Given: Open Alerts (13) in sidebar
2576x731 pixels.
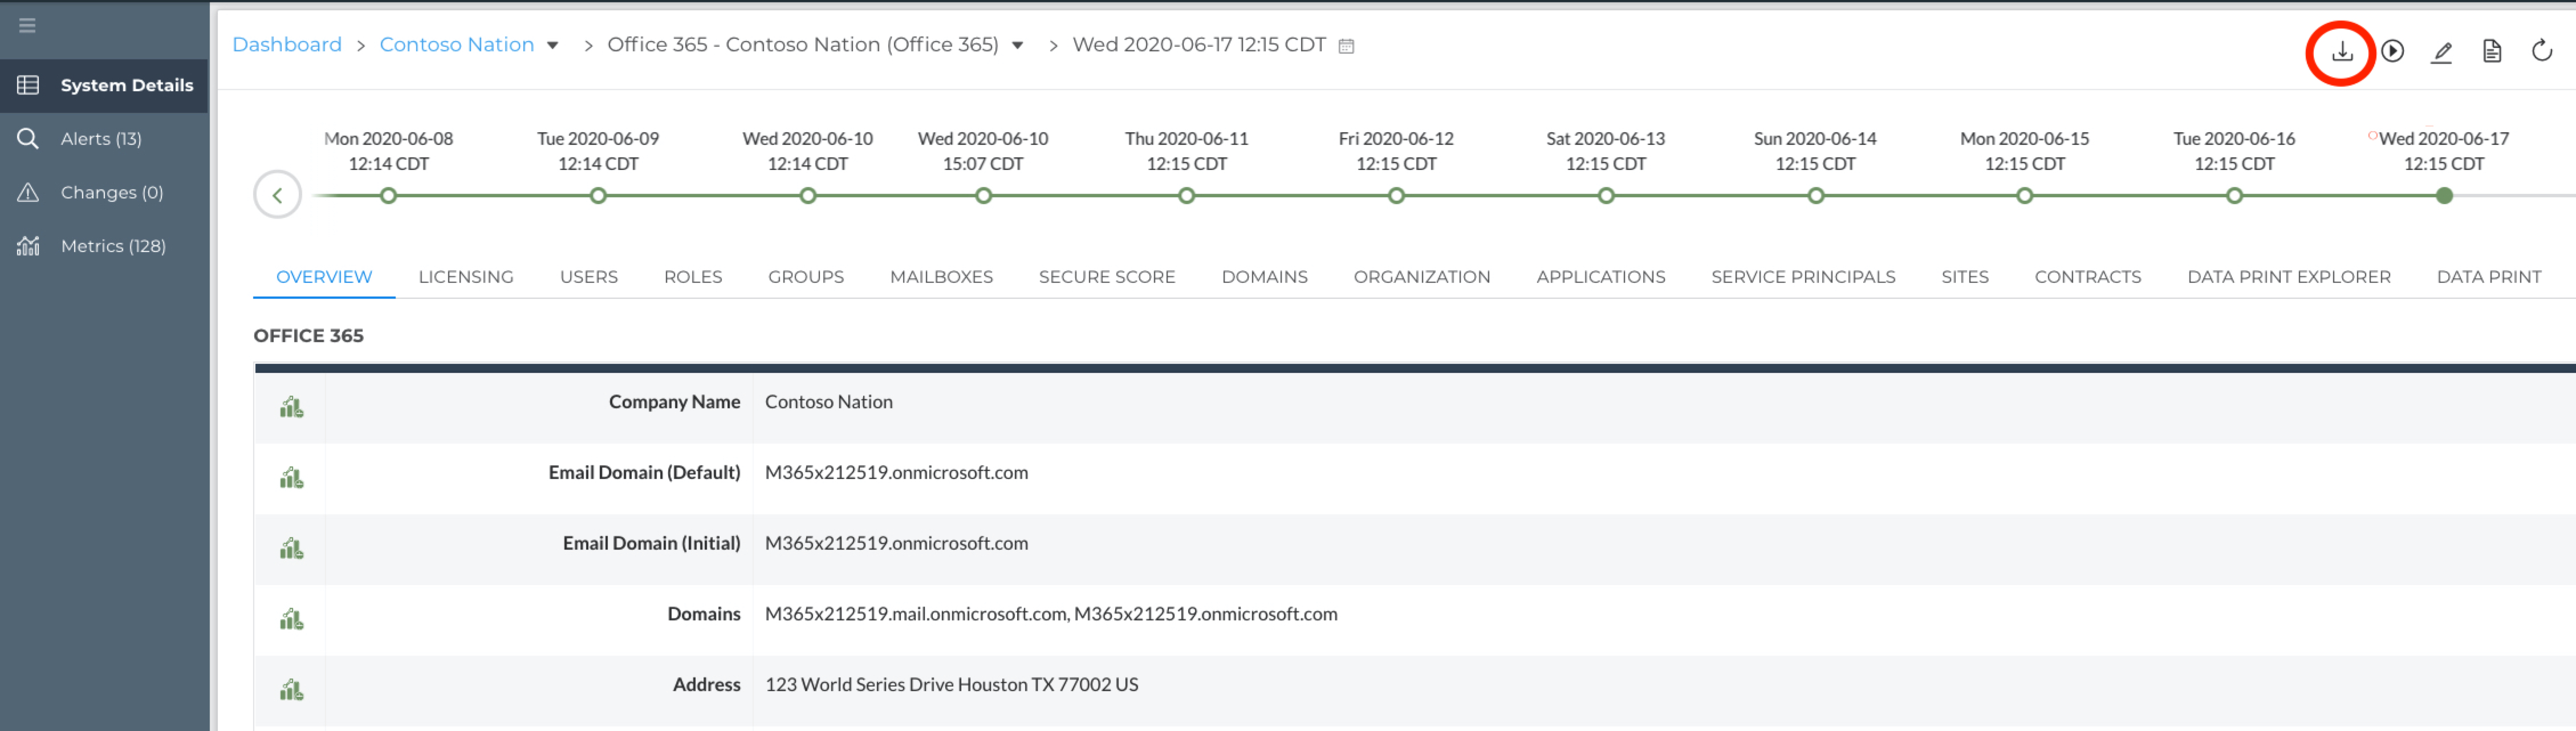Looking at the screenshot, I should [104, 139].
